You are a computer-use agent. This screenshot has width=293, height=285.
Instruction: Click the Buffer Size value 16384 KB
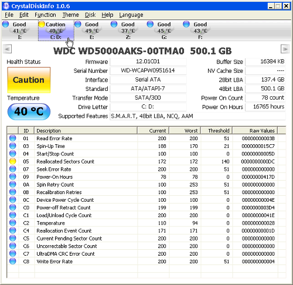[x=265, y=62]
